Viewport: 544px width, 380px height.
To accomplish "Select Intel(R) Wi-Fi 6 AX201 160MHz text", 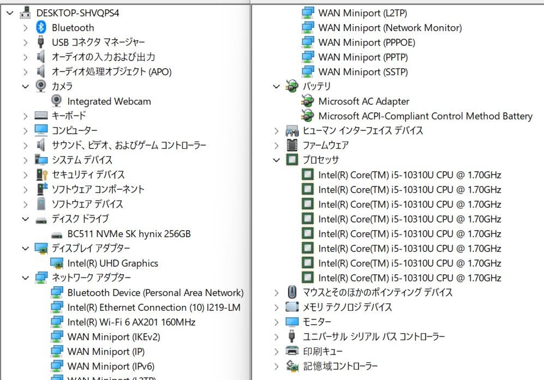I will tap(131, 322).
